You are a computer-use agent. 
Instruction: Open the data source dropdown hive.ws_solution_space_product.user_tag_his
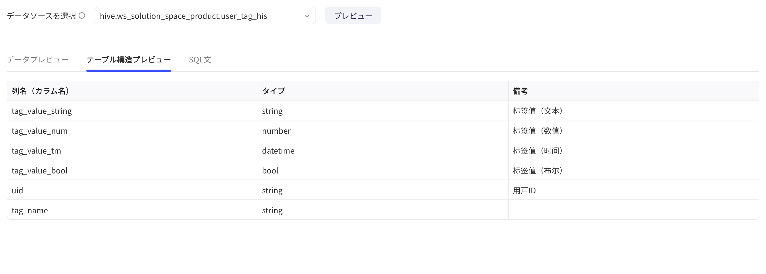click(205, 15)
